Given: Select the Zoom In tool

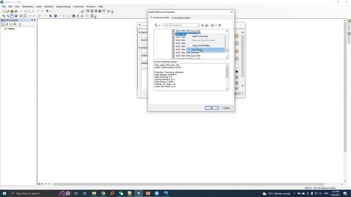Looking at the screenshot, I should click(4, 16).
